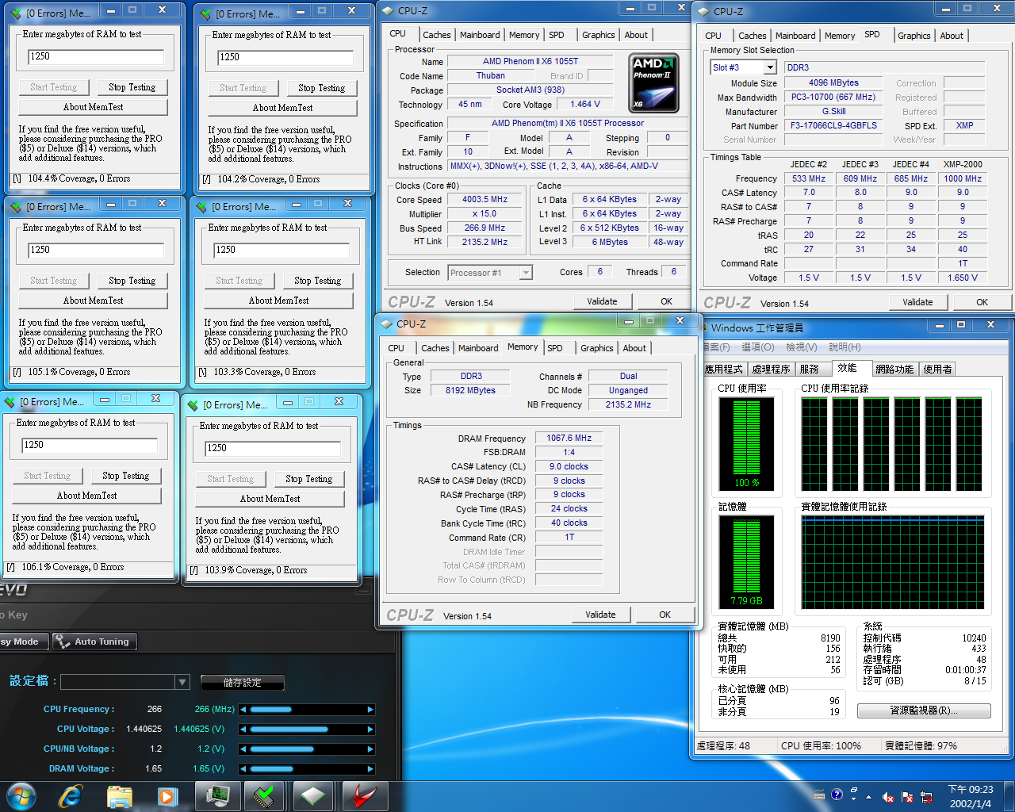Open 資源監視器(R)... resource monitor
Viewport: 1015px width, 812px height.
pos(924,710)
